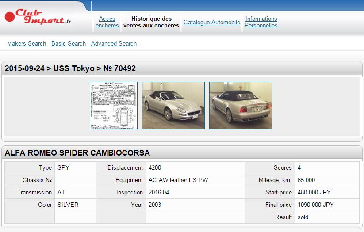Enlarge the rear view car photo
The width and height of the screenshot is (364, 232).
point(241,106)
